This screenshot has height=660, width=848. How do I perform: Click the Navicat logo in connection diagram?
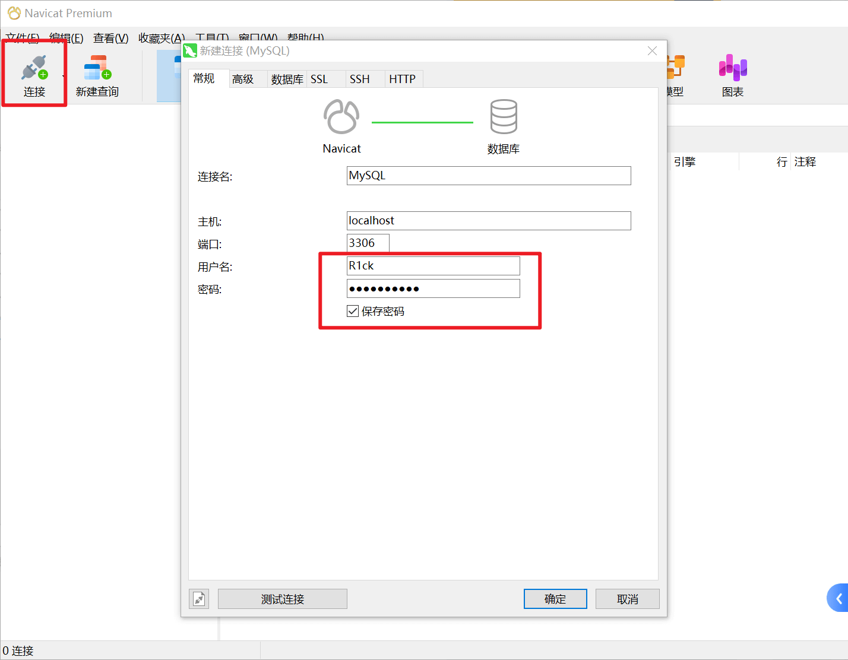341,117
